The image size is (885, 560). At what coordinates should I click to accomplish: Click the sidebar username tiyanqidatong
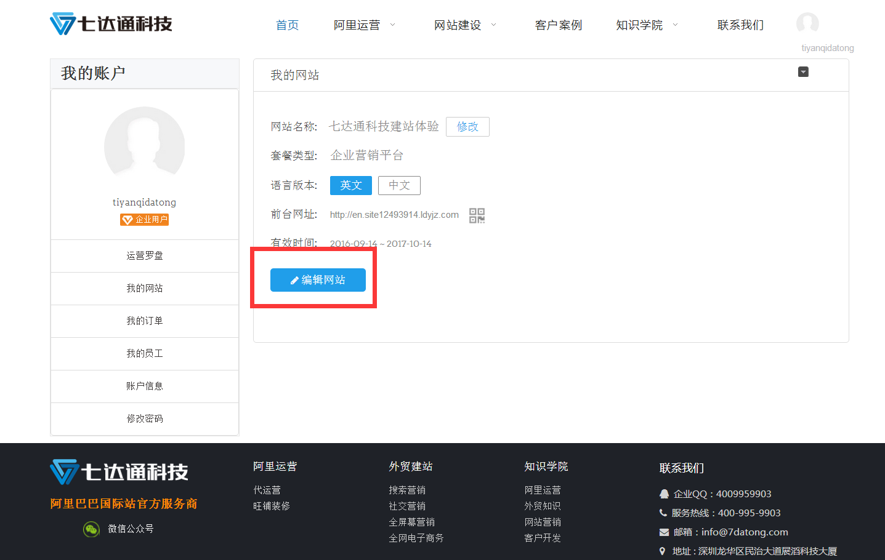point(145,202)
